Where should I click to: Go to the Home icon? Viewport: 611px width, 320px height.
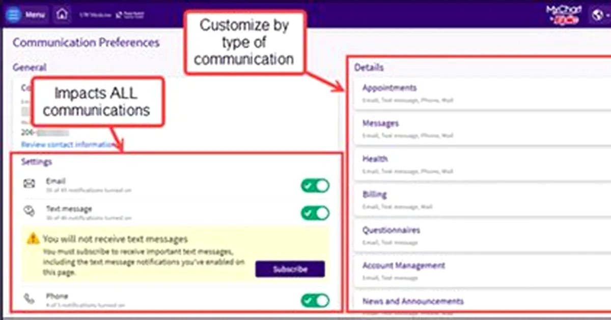pos(62,15)
